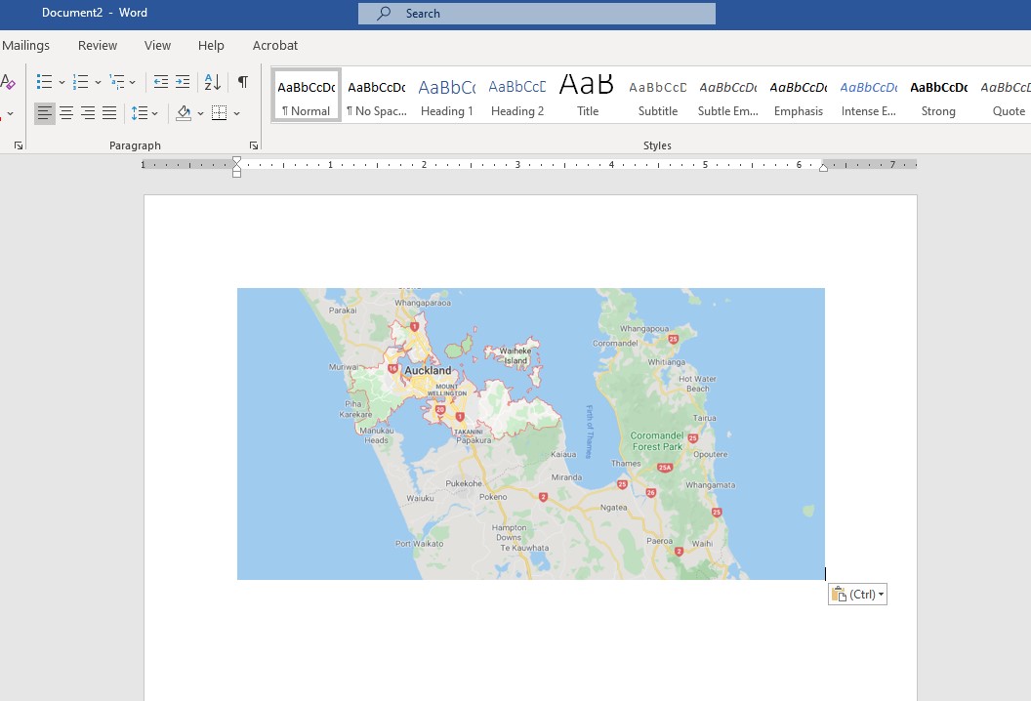
Task: Click Increase Indent icon
Action: point(183,82)
